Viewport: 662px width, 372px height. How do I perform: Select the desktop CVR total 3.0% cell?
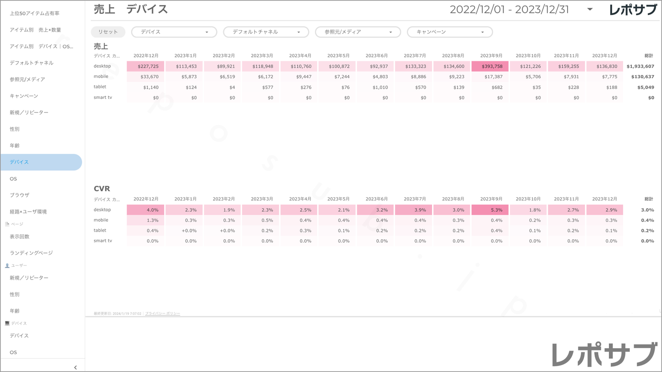(x=647, y=210)
